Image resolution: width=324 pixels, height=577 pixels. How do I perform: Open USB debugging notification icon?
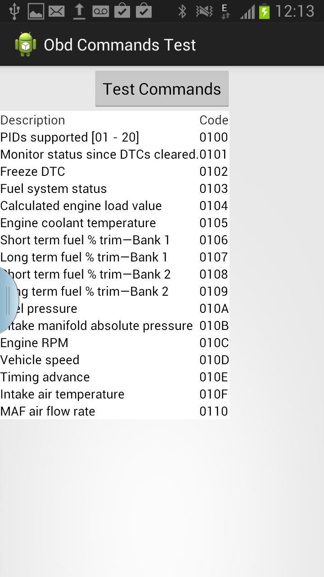coord(13,11)
